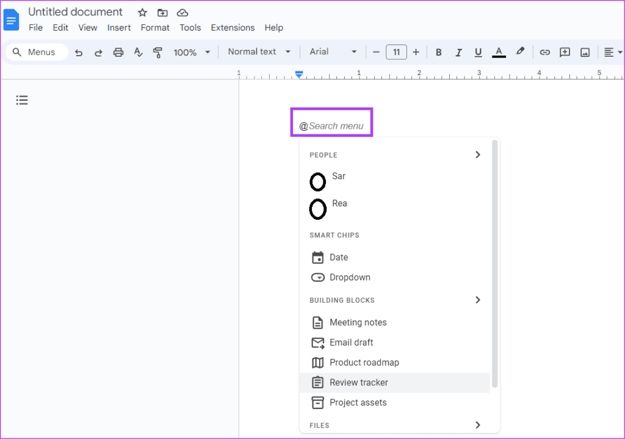
Task: Open the text color picker
Action: pyautogui.click(x=499, y=53)
